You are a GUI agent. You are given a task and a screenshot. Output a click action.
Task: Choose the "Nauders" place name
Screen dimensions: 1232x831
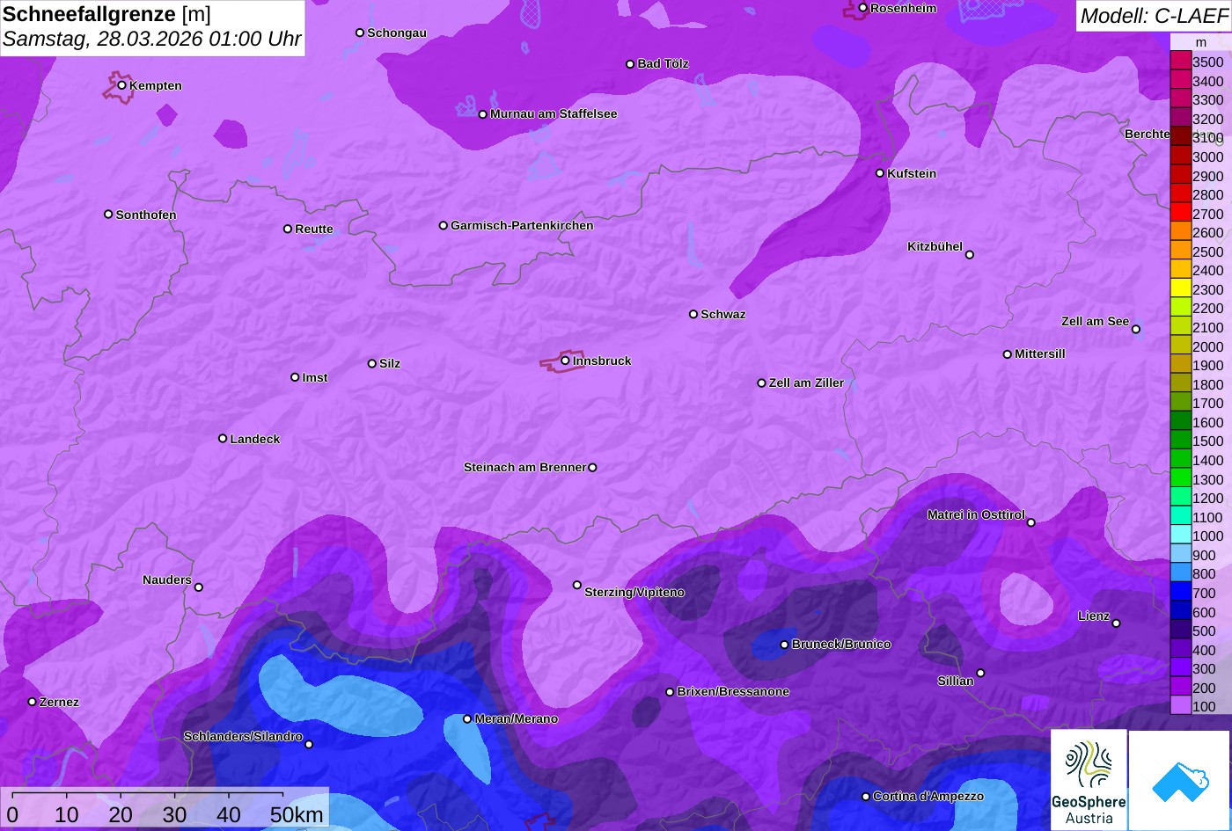click(x=167, y=580)
